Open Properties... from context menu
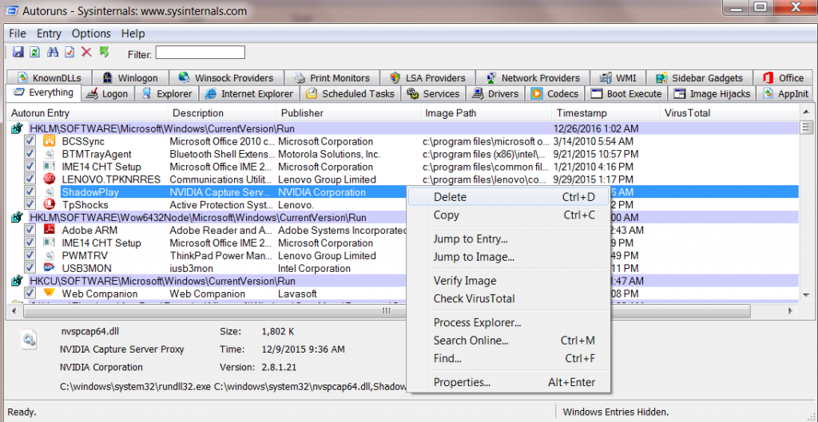The image size is (818, 422). pyautogui.click(x=509, y=382)
